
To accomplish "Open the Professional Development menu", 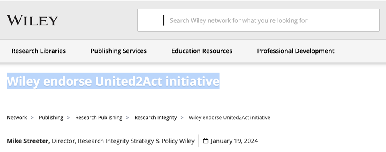I will [x=296, y=51].
